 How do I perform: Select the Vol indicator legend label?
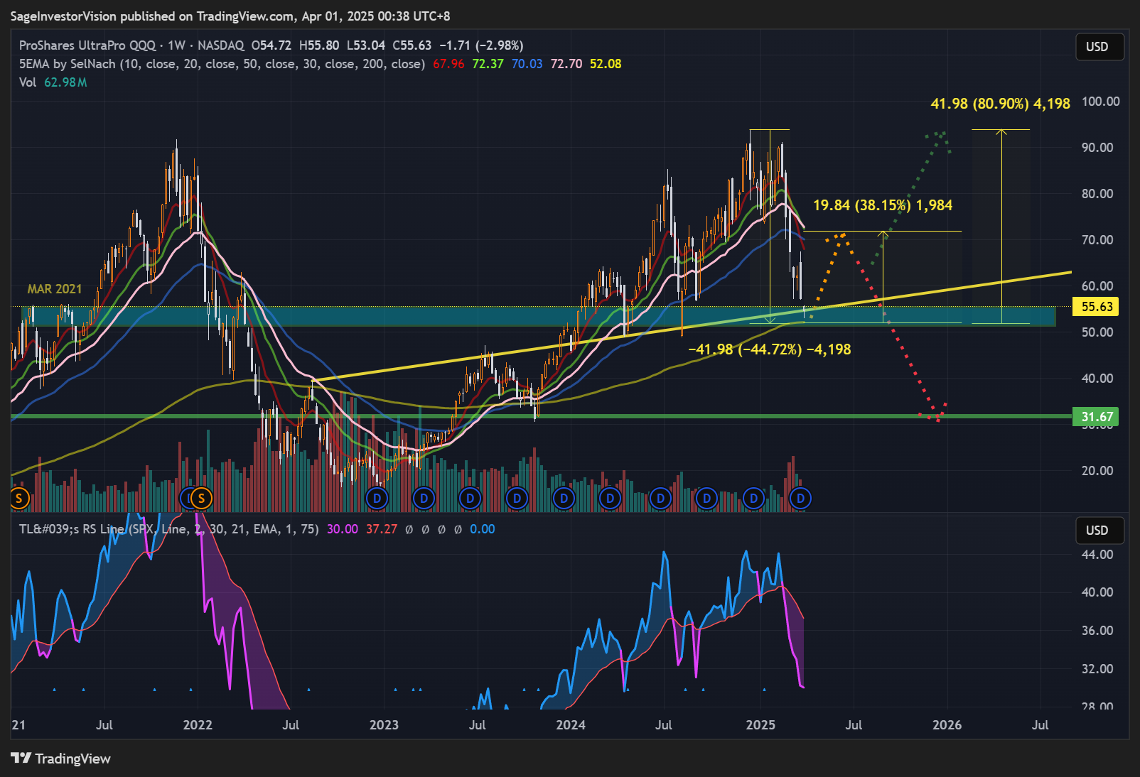click(28, 82)
